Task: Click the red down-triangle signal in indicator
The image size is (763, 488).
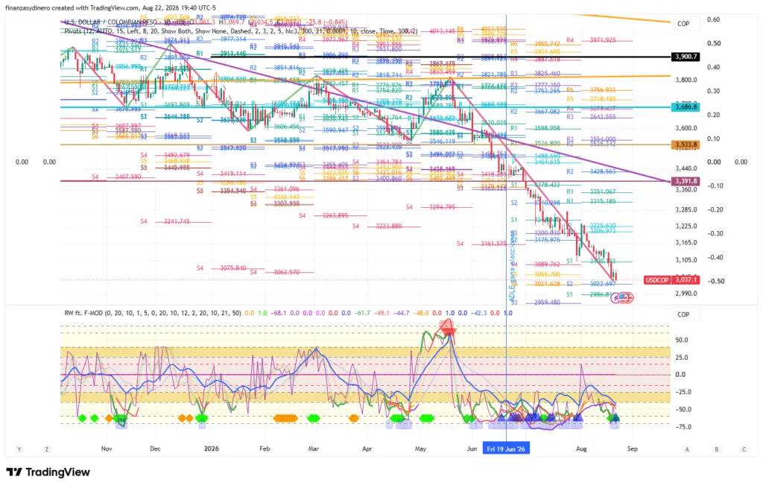Action: [x=448, y=332]
